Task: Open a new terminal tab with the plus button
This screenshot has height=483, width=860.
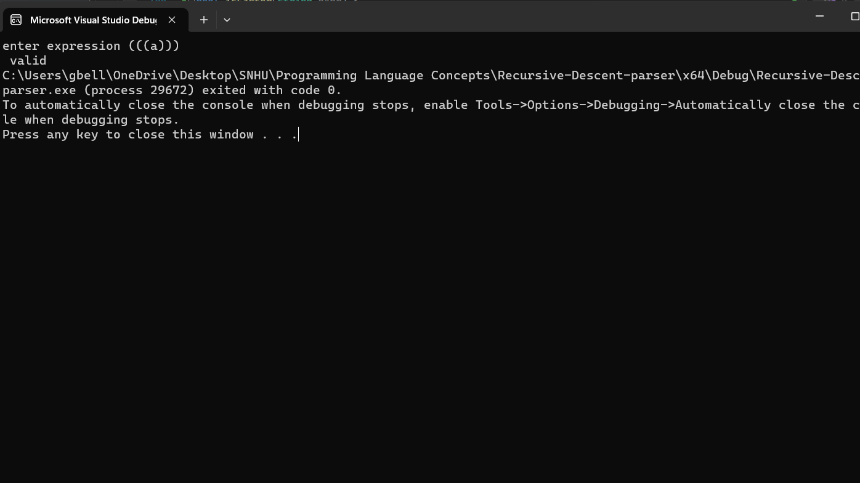Action: [x=203, y=20]
